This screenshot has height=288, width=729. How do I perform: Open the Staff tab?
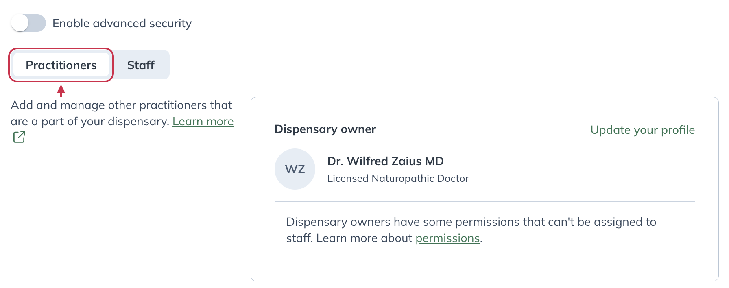coord(141,65)
